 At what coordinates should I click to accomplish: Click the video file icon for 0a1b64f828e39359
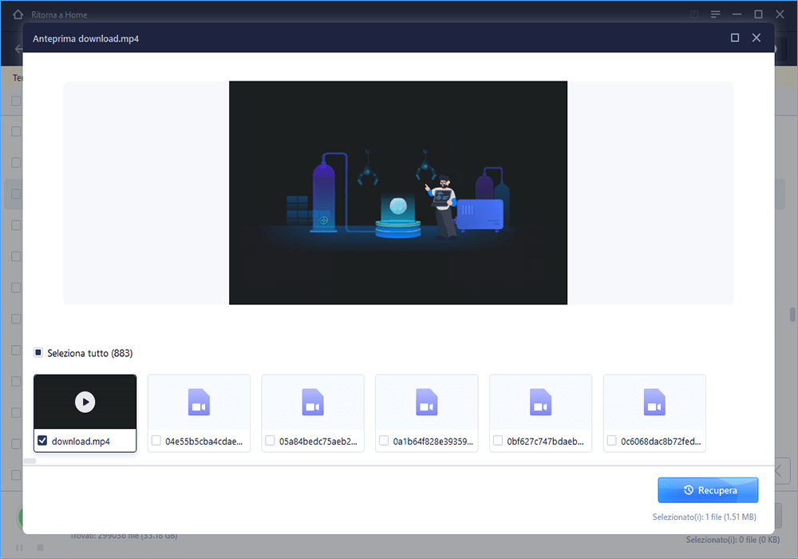(x=426, y=402)
